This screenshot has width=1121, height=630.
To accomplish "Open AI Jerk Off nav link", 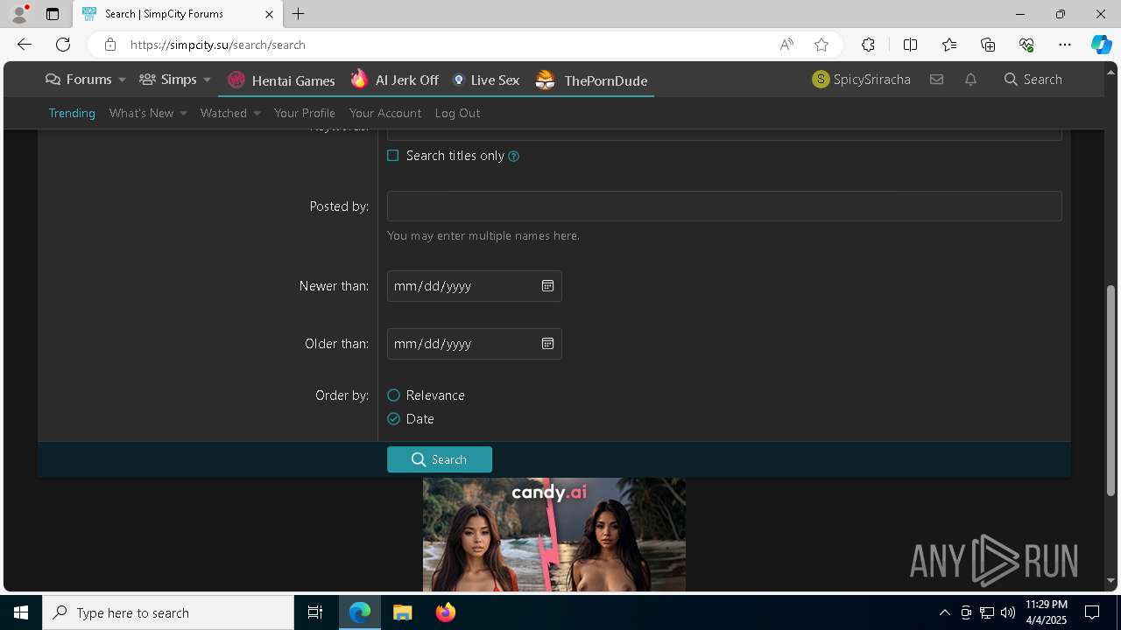I will coord(394,80).
